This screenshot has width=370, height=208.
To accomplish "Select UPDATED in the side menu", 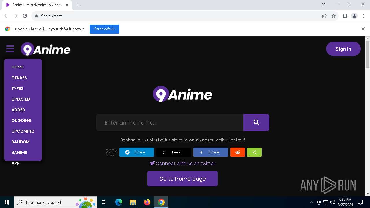I will tap(21, 99).
